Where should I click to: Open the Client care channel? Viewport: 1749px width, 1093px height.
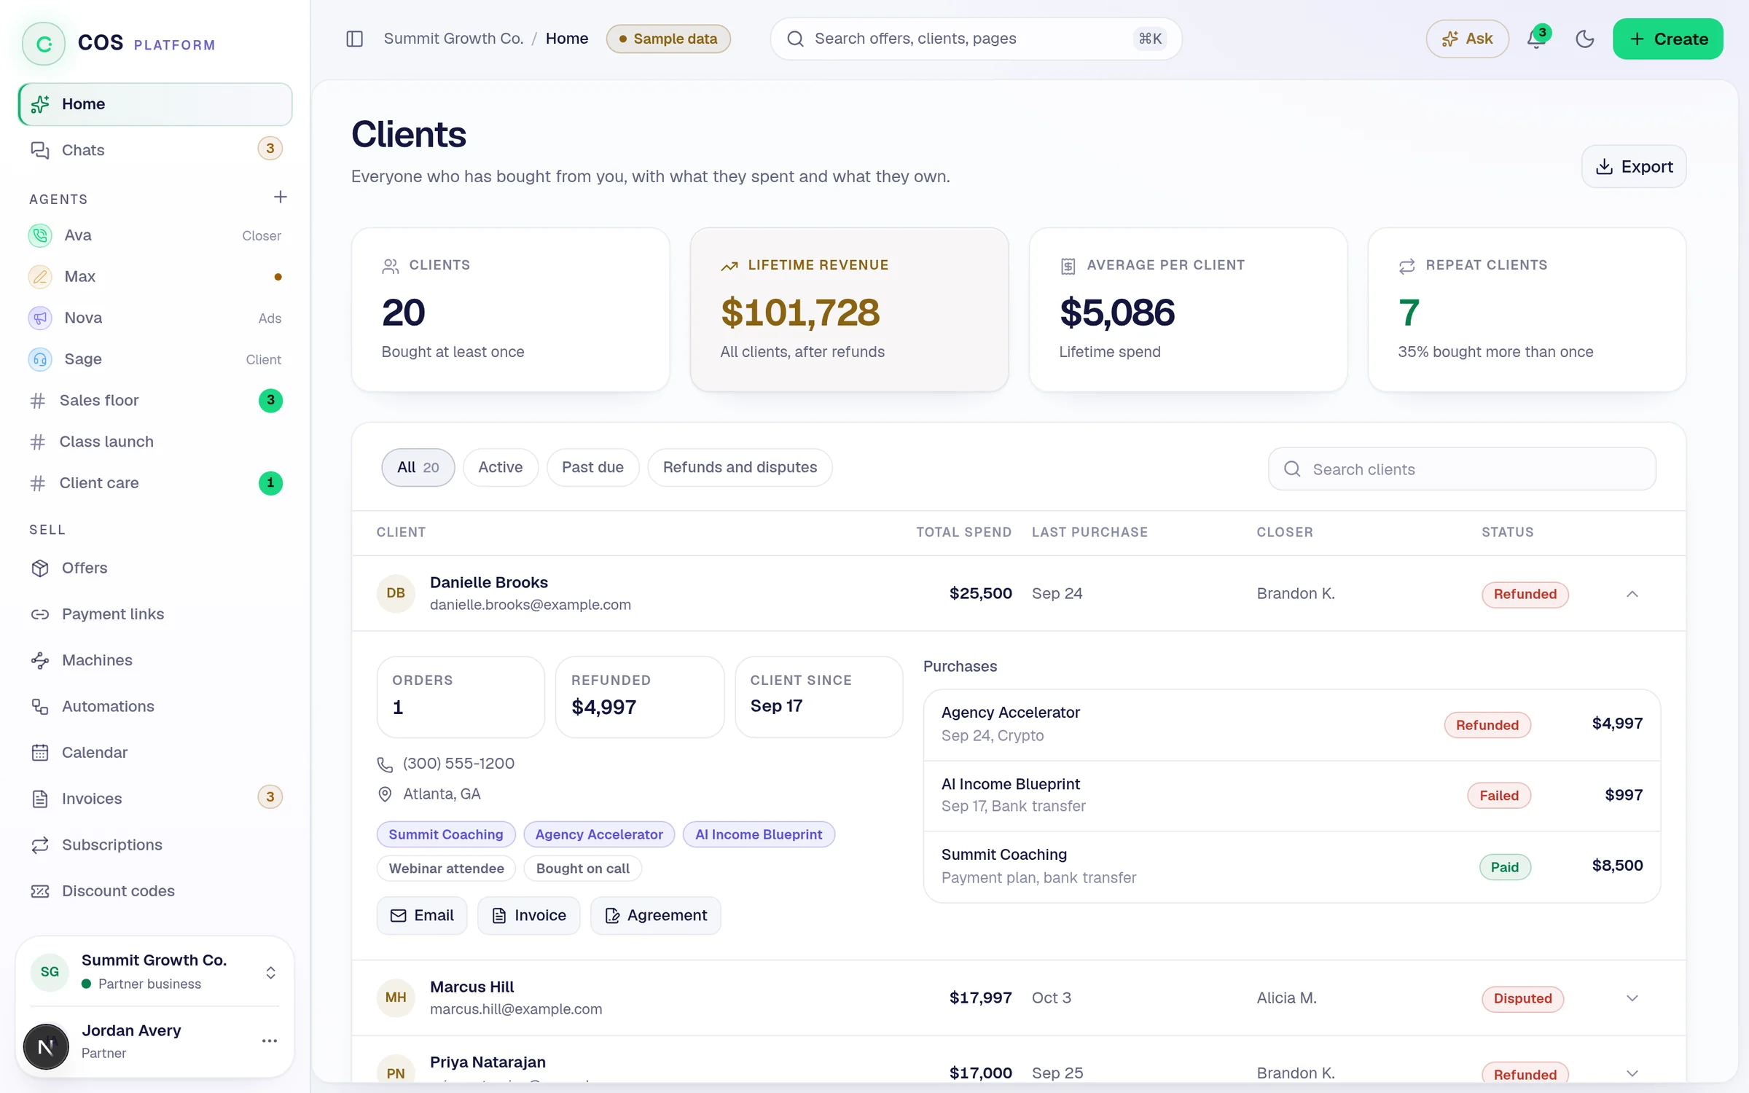click(155, 483)
